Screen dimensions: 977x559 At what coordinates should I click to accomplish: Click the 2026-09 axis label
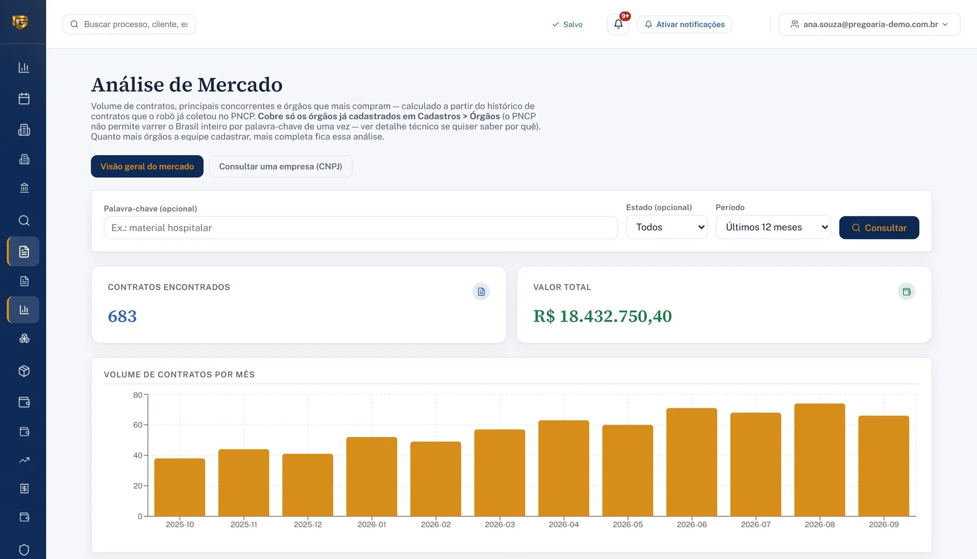pos(884,525)
